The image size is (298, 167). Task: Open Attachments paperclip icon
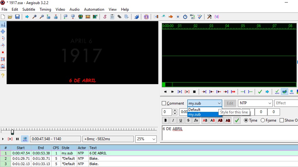(x=119, y=17)
